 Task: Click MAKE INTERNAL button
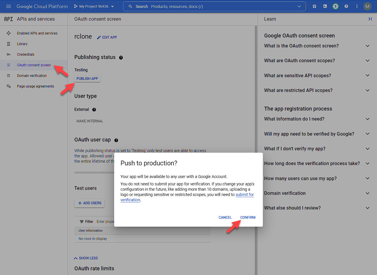90,121
